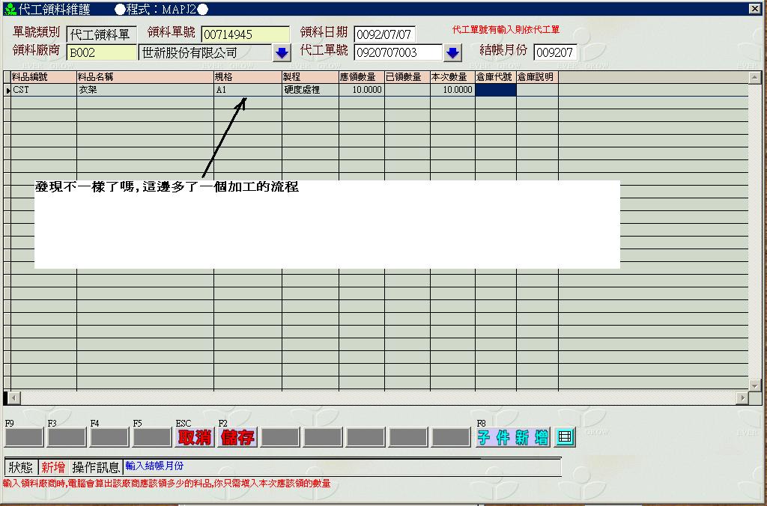Click the 製程 column header
Image resolution: width=767 pixels, height=506 pixels.
(310, 77)
